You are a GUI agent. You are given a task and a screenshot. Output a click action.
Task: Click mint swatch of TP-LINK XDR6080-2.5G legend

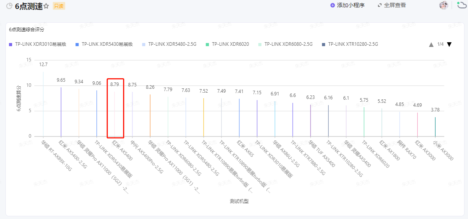pos(260,44)
